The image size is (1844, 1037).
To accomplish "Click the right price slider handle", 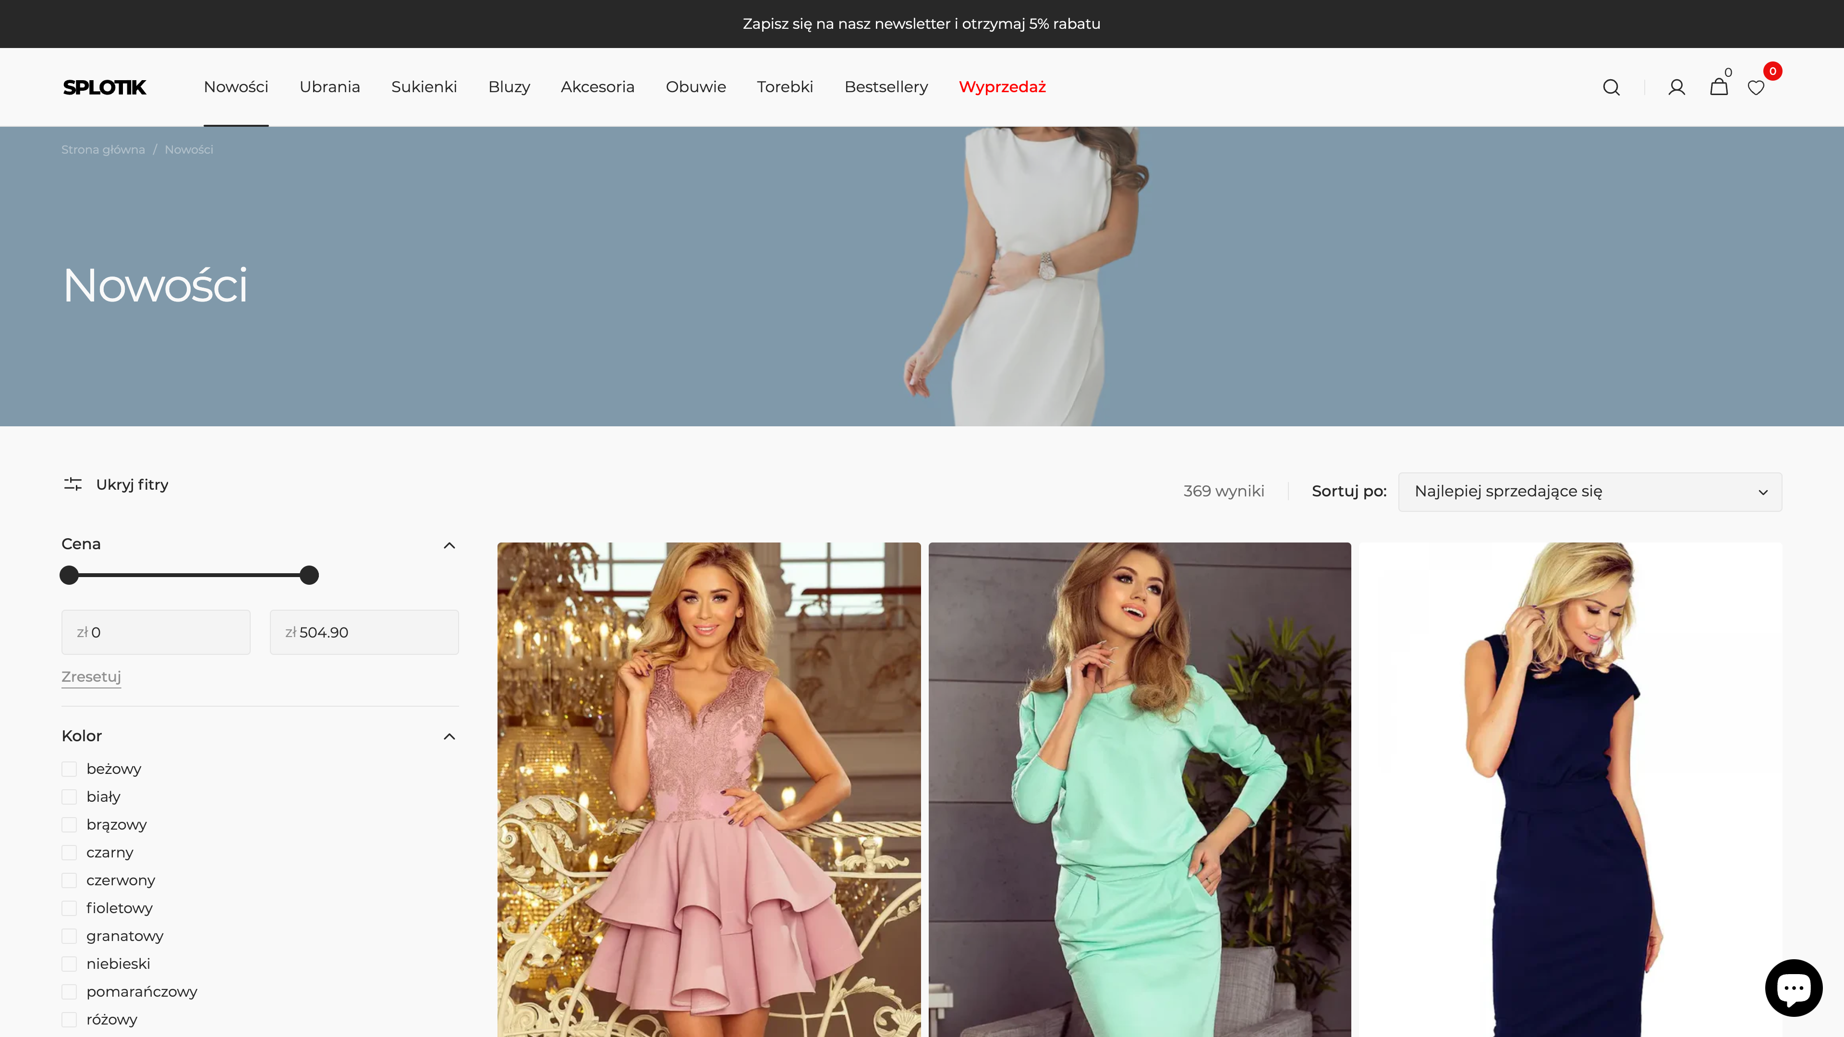I will (309, 576).
